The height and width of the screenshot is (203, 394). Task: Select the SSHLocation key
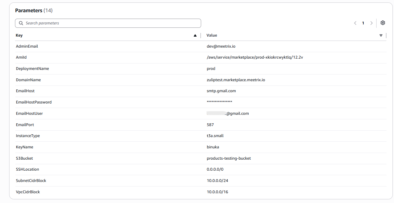pos(28,169)
